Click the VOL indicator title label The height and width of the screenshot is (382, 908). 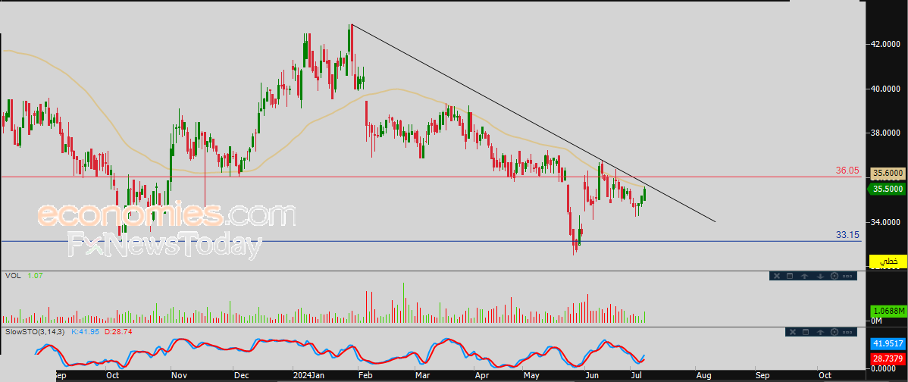point(13,276)
